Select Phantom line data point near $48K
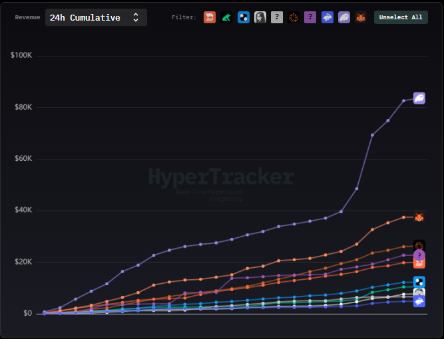The height and width of the screenshot is (339, 444). pyautogui.click(x=357, y=189)
